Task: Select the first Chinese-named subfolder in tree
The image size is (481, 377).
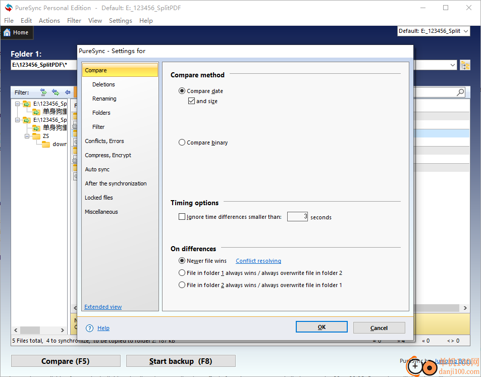Action: tap(55, 111)
